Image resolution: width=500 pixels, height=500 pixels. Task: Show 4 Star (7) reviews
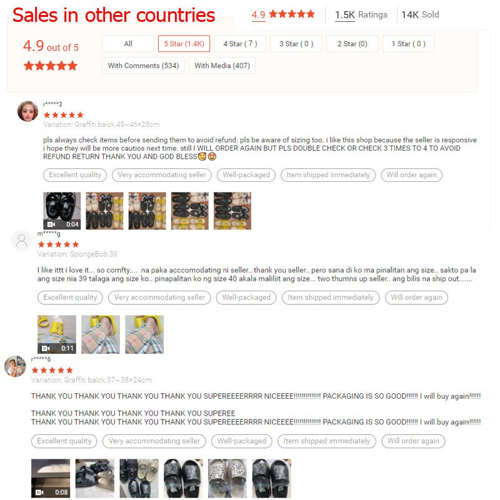[x=240, y=44]
